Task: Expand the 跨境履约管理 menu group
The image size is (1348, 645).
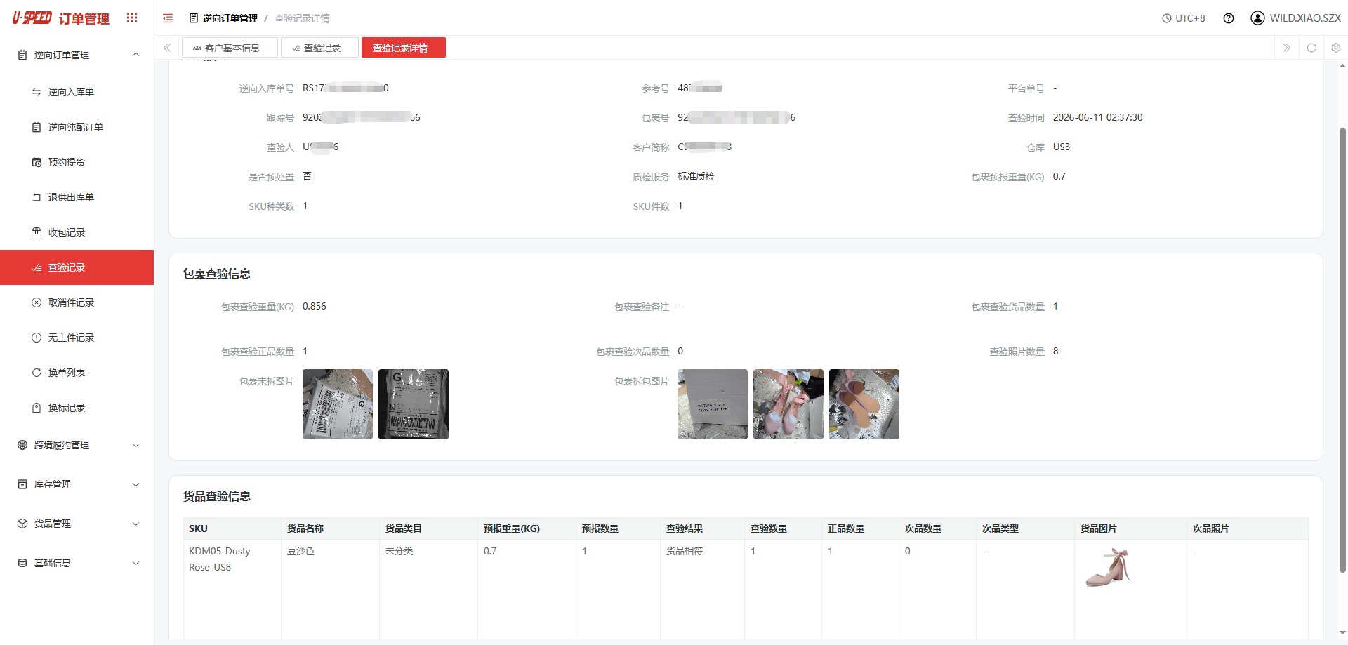Action: coord(77,445)
